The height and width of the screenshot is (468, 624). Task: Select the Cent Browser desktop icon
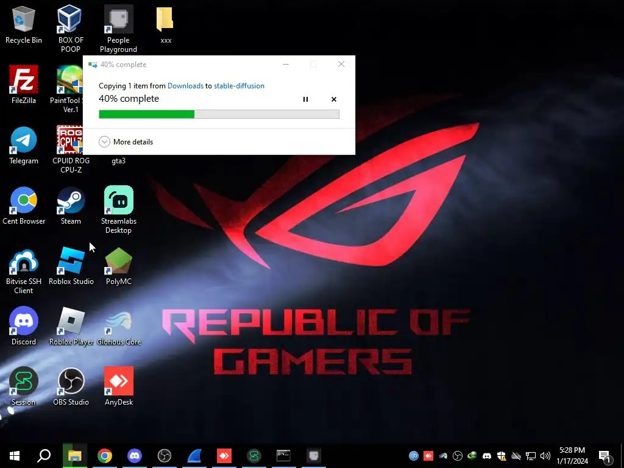[24, 206]
